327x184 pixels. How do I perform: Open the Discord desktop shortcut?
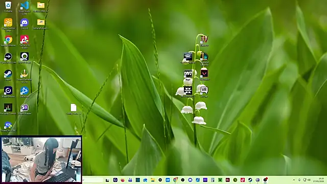[25, 22]
